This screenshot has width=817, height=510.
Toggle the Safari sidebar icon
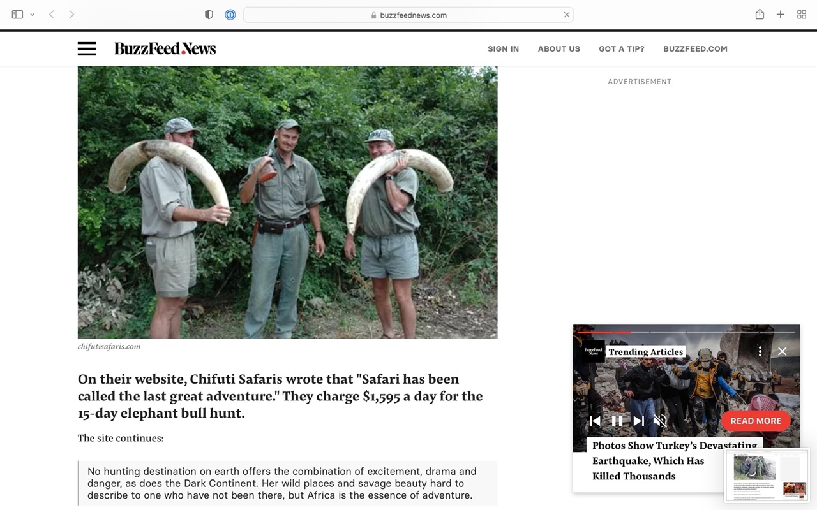pos(17,15)
